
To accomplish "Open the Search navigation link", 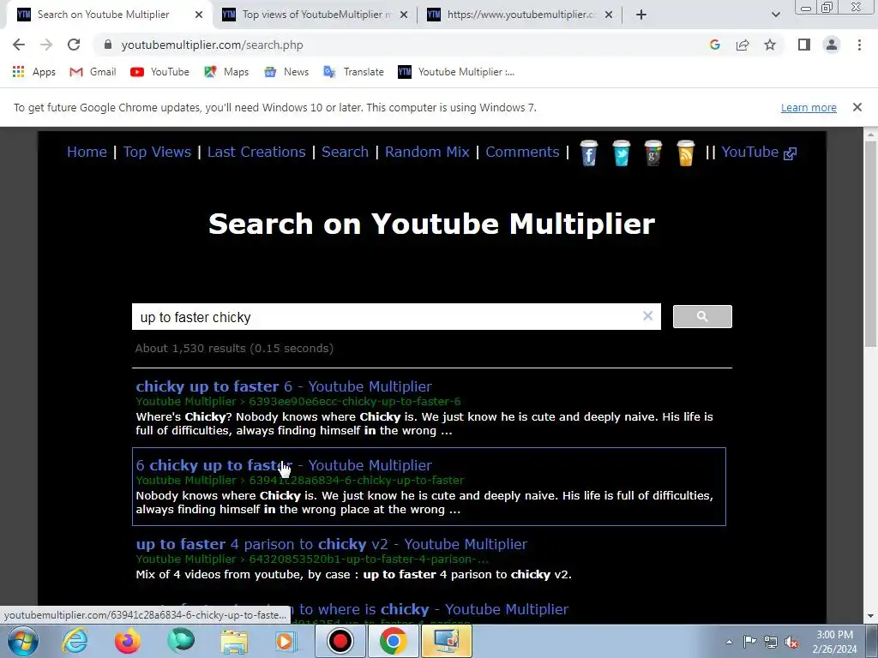I will coord(345,152).
